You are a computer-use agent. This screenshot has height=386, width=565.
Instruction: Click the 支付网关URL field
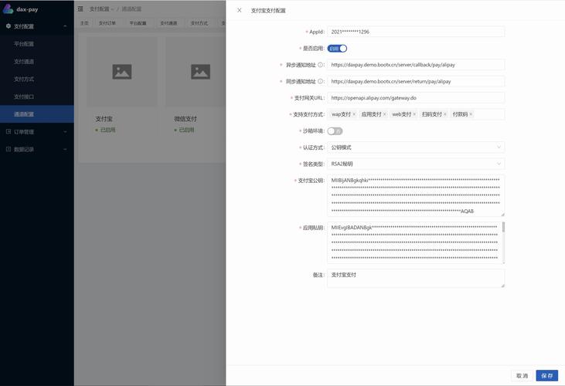[416, 98]
